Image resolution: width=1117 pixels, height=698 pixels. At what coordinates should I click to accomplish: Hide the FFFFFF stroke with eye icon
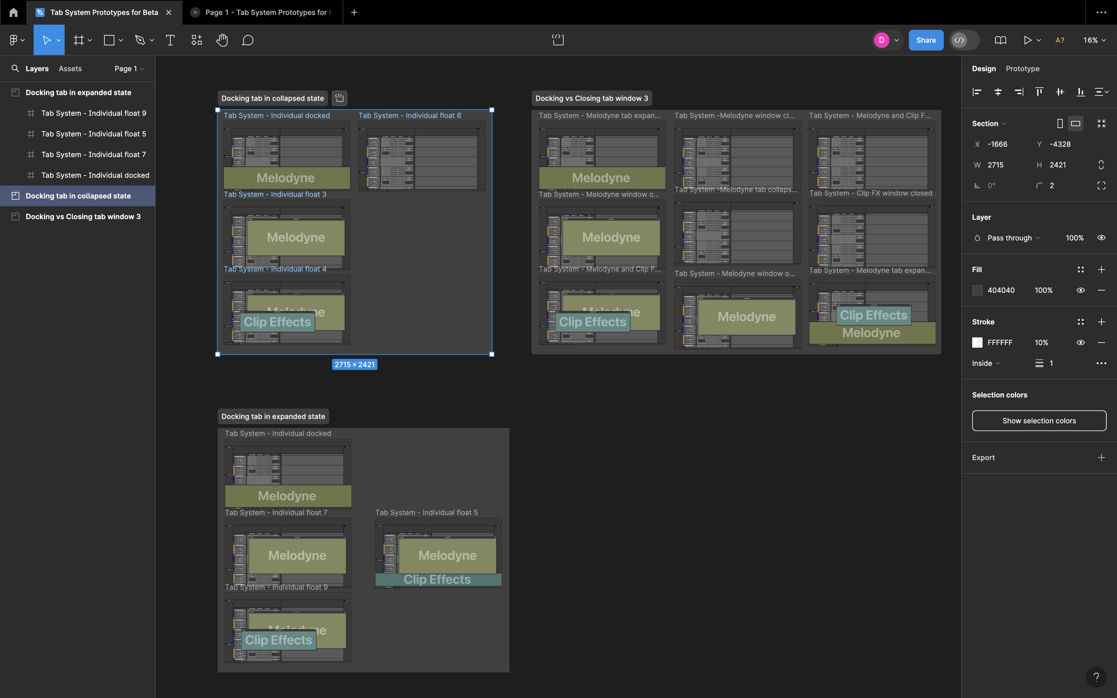point(1080,343)
